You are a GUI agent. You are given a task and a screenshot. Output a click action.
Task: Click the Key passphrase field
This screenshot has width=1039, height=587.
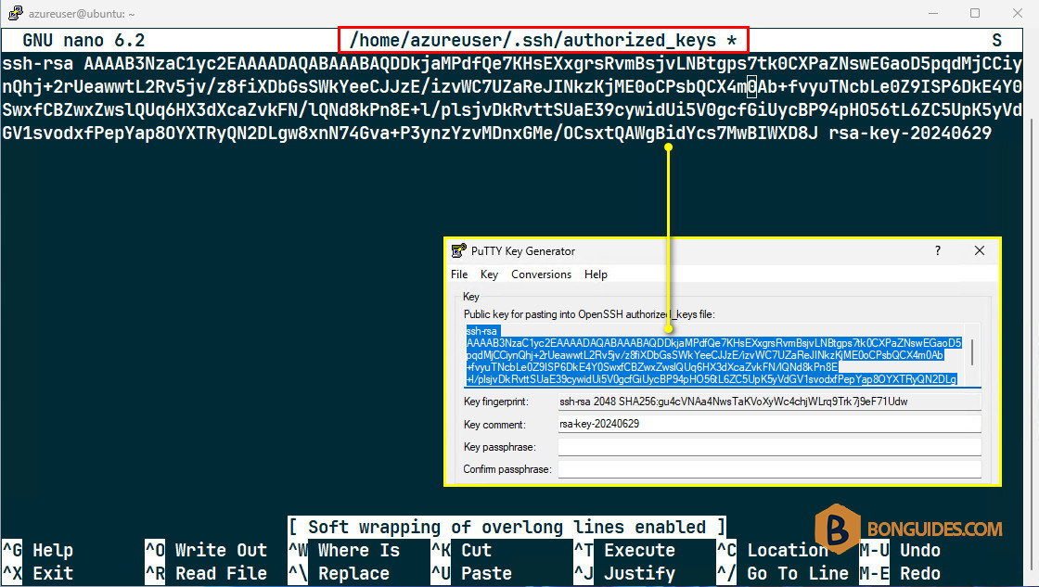point(769,447)
